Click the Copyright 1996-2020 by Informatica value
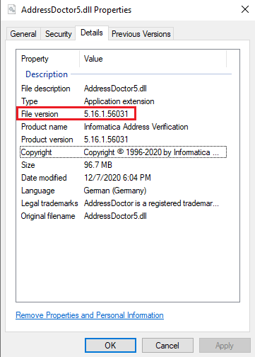Screen dimensions: 255x357 click(x=151, y=152)
